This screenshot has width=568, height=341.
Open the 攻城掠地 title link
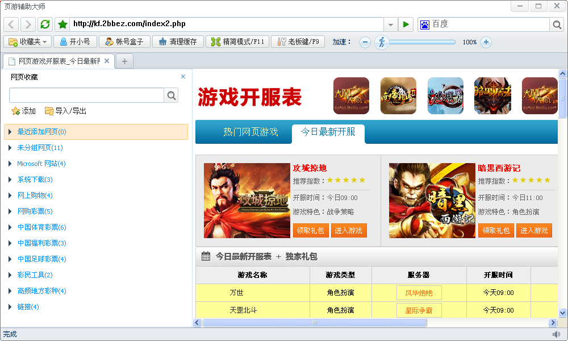click(x=310, y=168)
